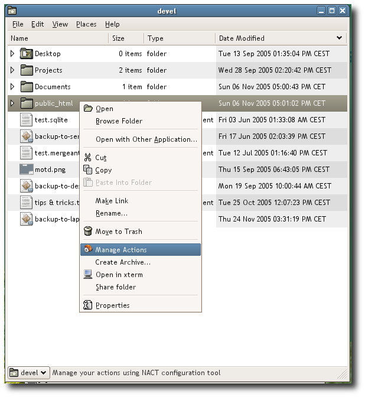Image resolution: width=365 pixels, height=397 pixels.
Task: Choose Move to Trash
Action: tap(141, 232)
